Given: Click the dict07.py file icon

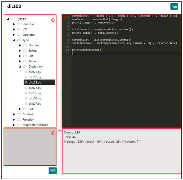Looking at the screenshot, I should [x=26, y=104].
